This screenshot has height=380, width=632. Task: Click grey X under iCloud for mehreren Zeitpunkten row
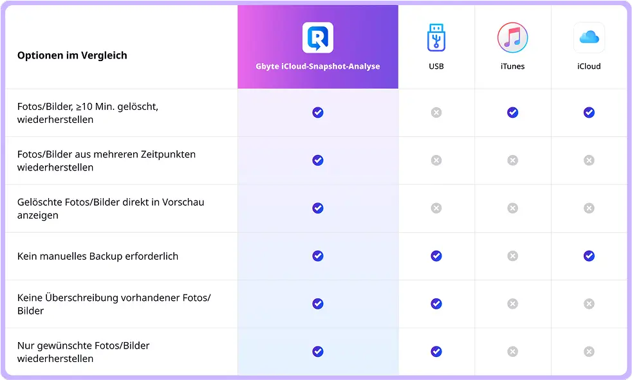[589, 160]
